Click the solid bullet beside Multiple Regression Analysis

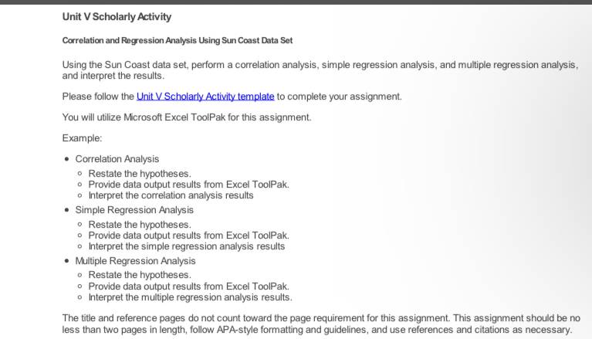click(67, 260)
